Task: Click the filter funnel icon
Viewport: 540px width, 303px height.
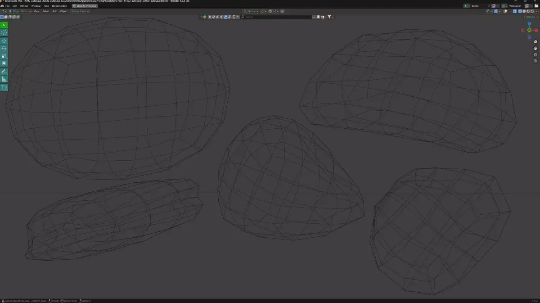Action: coord(329,17)
